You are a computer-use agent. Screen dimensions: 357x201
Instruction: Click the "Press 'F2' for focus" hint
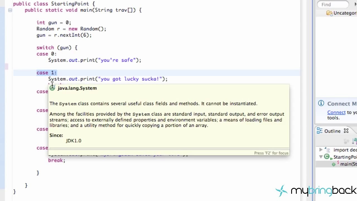point(271,153)
